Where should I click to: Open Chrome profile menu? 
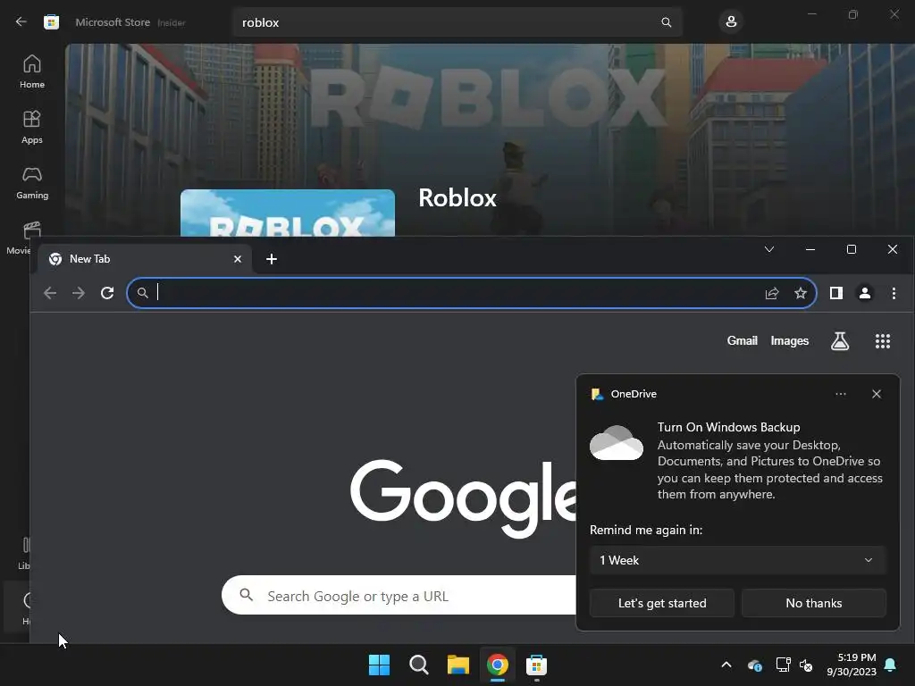(865, 293)
